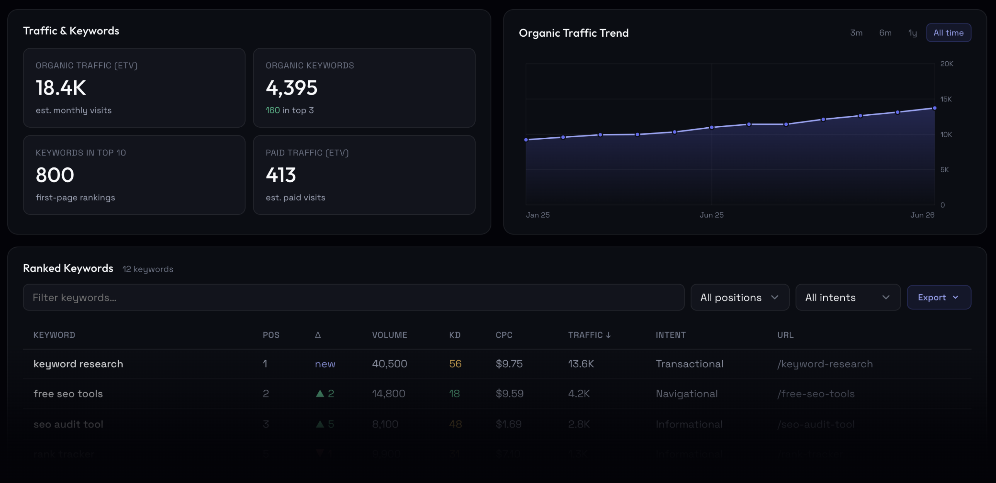Click the Navigational intent cell
Viewport: 996px width, 483px height.
687,393
